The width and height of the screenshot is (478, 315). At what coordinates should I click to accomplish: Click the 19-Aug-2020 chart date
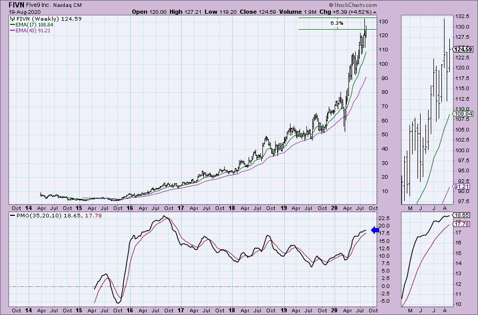click(24, 12)
